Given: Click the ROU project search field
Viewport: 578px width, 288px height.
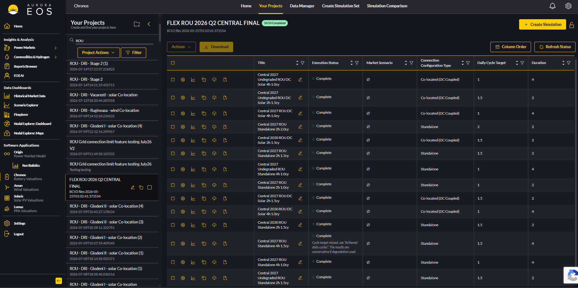Looking at the screenshot, I should pyautogui.click(x=114, y=41).
